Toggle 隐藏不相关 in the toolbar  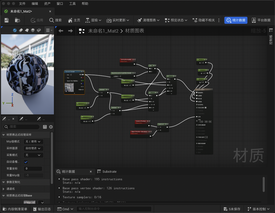tap(204, 20)
